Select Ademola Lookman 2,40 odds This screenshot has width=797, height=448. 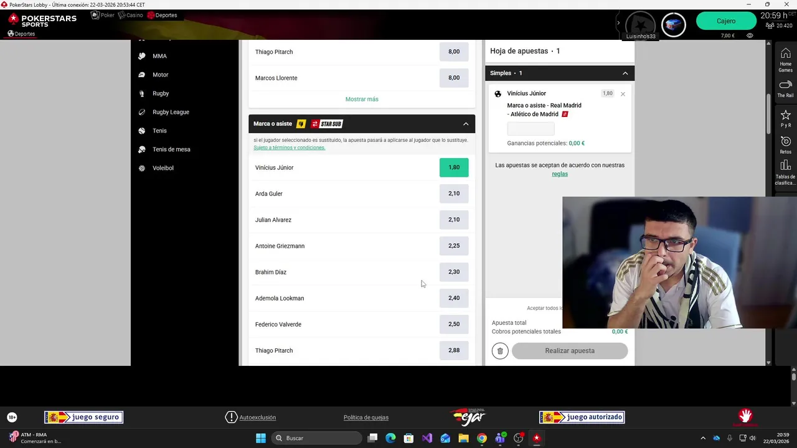(x=454, y=298)
